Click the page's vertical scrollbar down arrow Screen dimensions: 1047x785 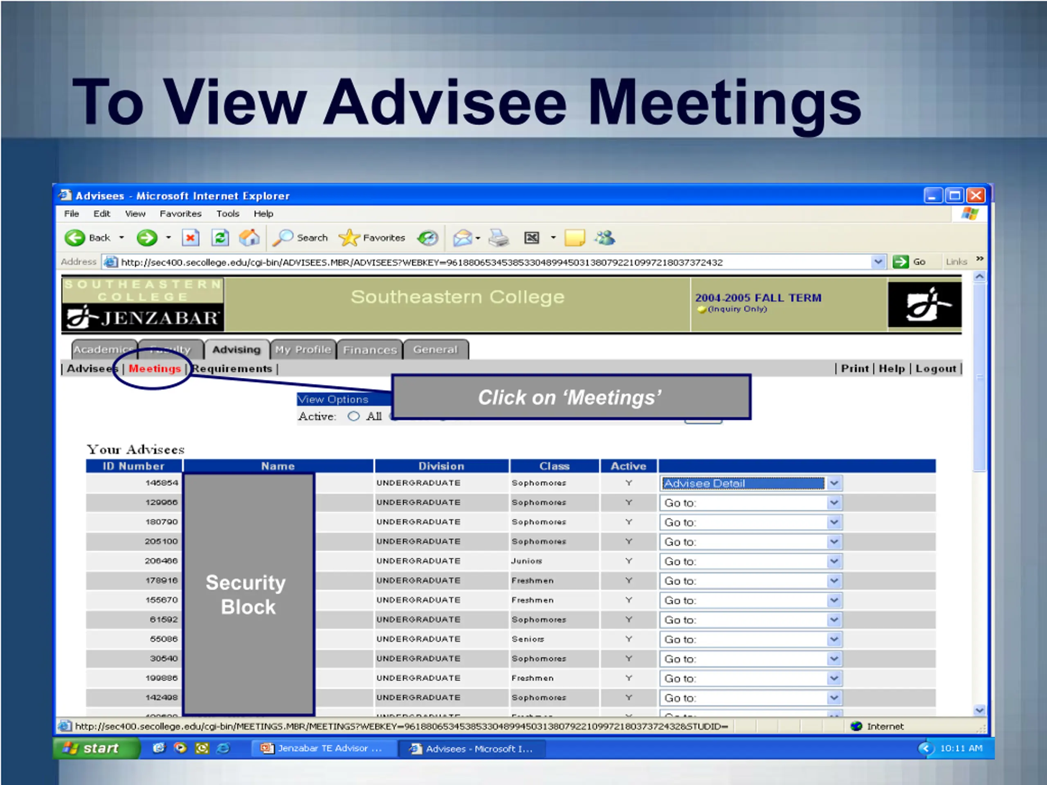pyautogui.click(x=980, y=710)
